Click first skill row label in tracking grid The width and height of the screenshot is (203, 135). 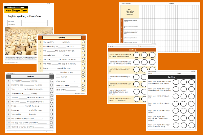(x=131, y=21)
